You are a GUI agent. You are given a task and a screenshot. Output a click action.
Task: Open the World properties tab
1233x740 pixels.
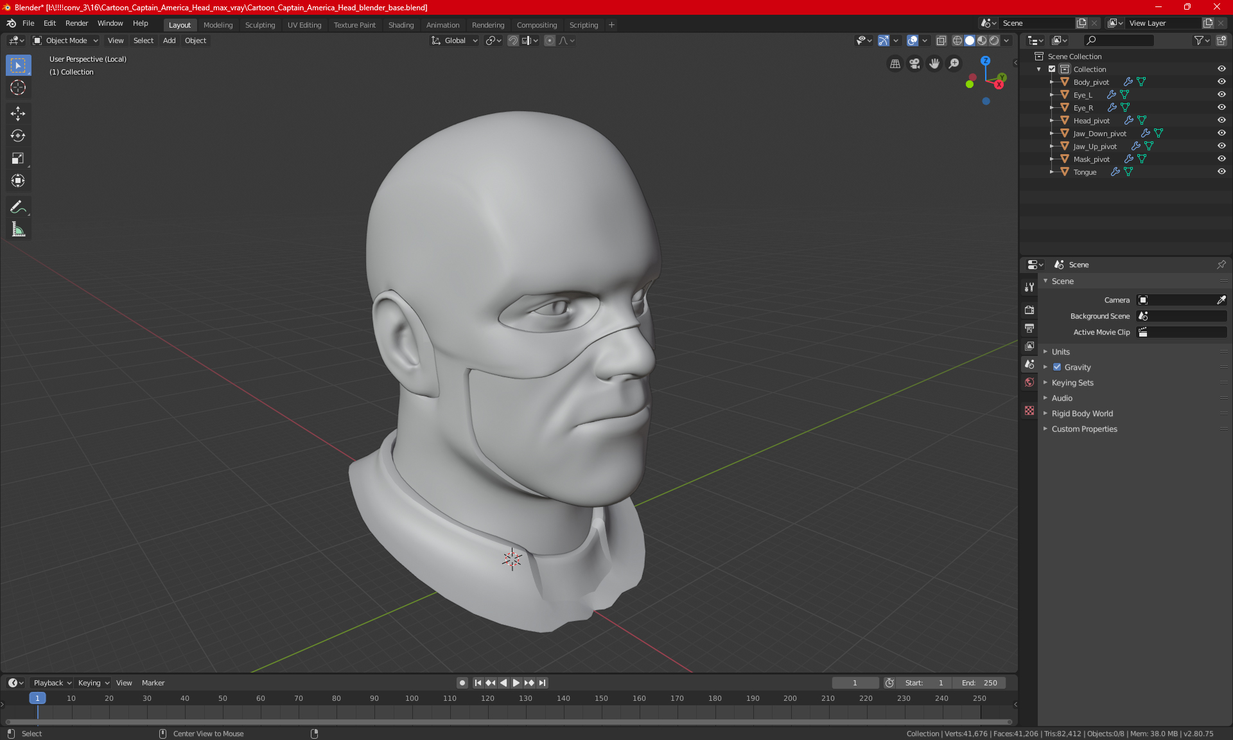(x=1029, y=382)
